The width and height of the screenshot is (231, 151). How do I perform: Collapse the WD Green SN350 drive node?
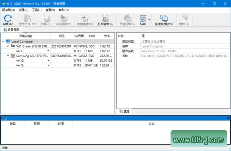[x=8, y=46]
